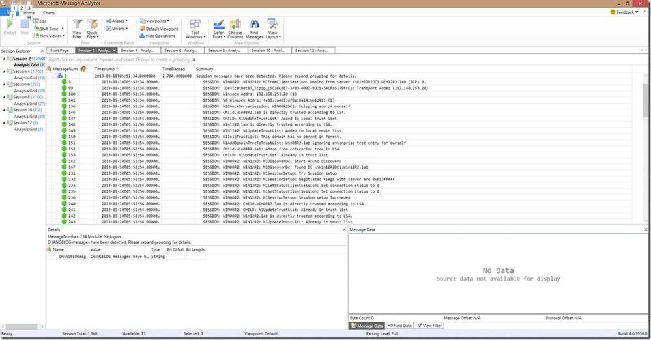Click the Message Data bottom tab
This screenshot has height=340, width=651.
click(367, 326)
